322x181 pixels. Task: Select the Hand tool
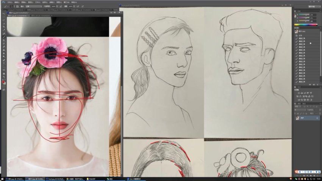pyautogui.click(x=4, y=73)
